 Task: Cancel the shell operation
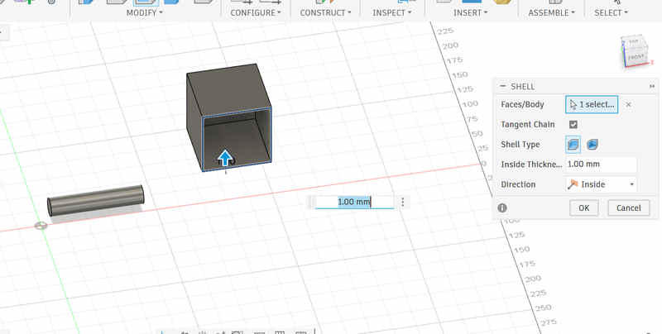point(629,208)
